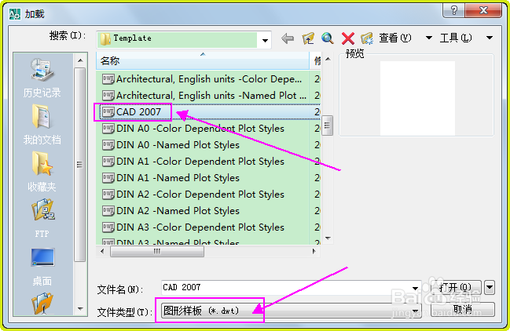Click the 取消 cancel button
This screenshot has height=331, width=510.
463,310
